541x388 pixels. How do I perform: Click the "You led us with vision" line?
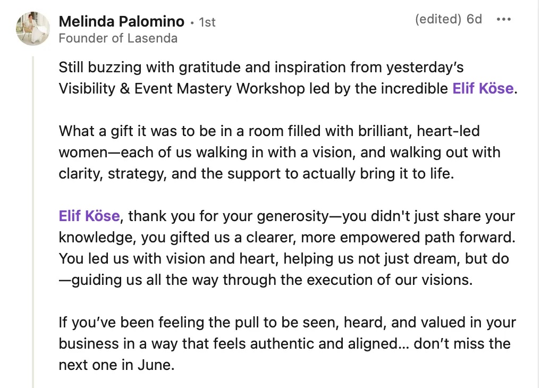[x=284, y=258]
